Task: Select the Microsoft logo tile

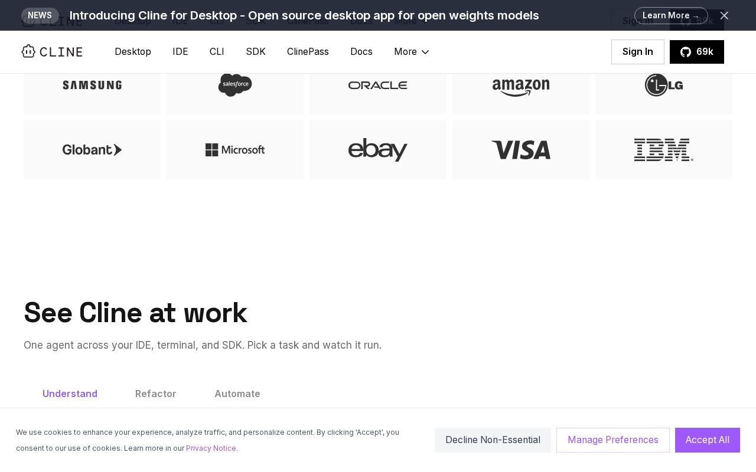Action: pos(235,150)
